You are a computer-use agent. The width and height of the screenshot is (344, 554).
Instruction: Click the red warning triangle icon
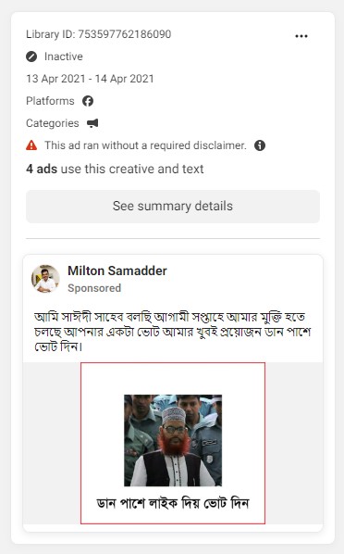pyautogui.click(x=31, y=145)
